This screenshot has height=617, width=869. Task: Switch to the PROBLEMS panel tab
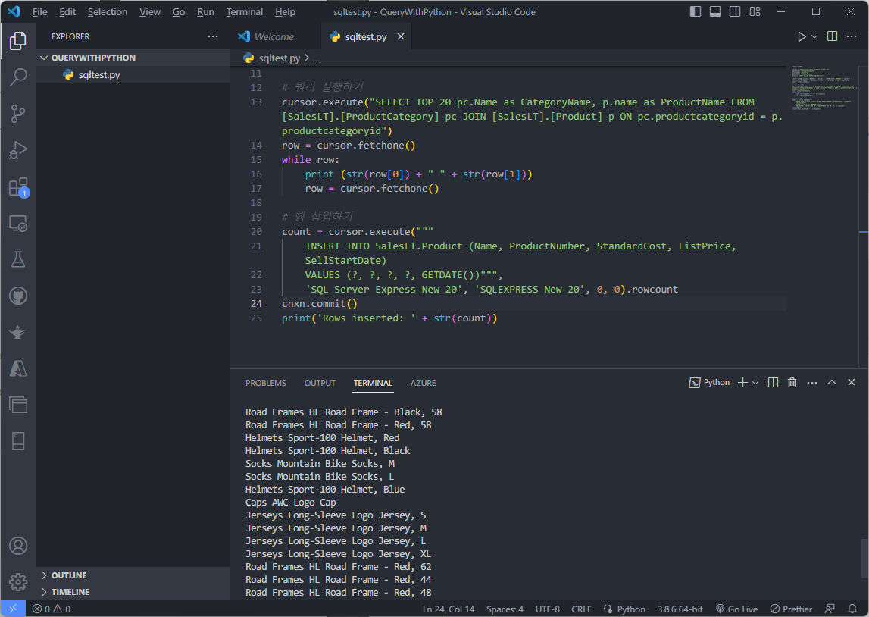265,383
